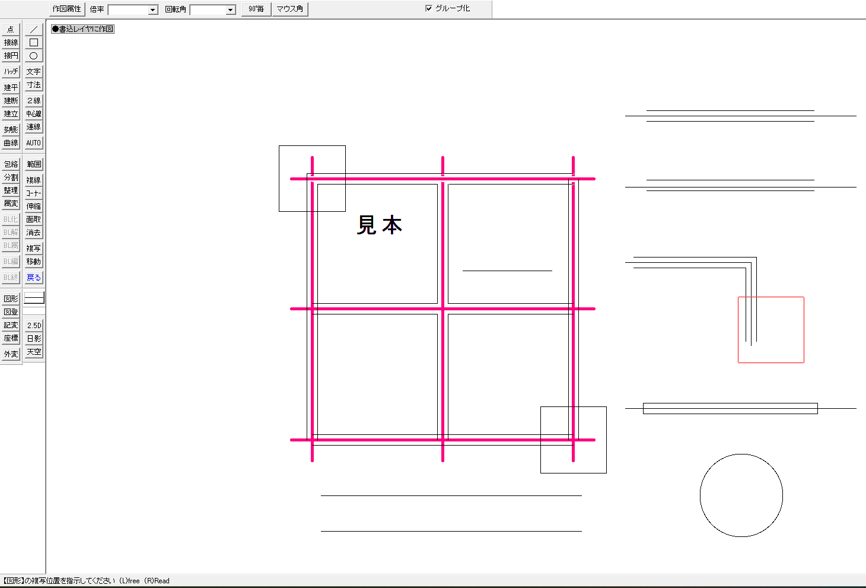Viewport: 866px width, 588px height.
Task: Activate the 点 point tool
Action: pos(11,29)
